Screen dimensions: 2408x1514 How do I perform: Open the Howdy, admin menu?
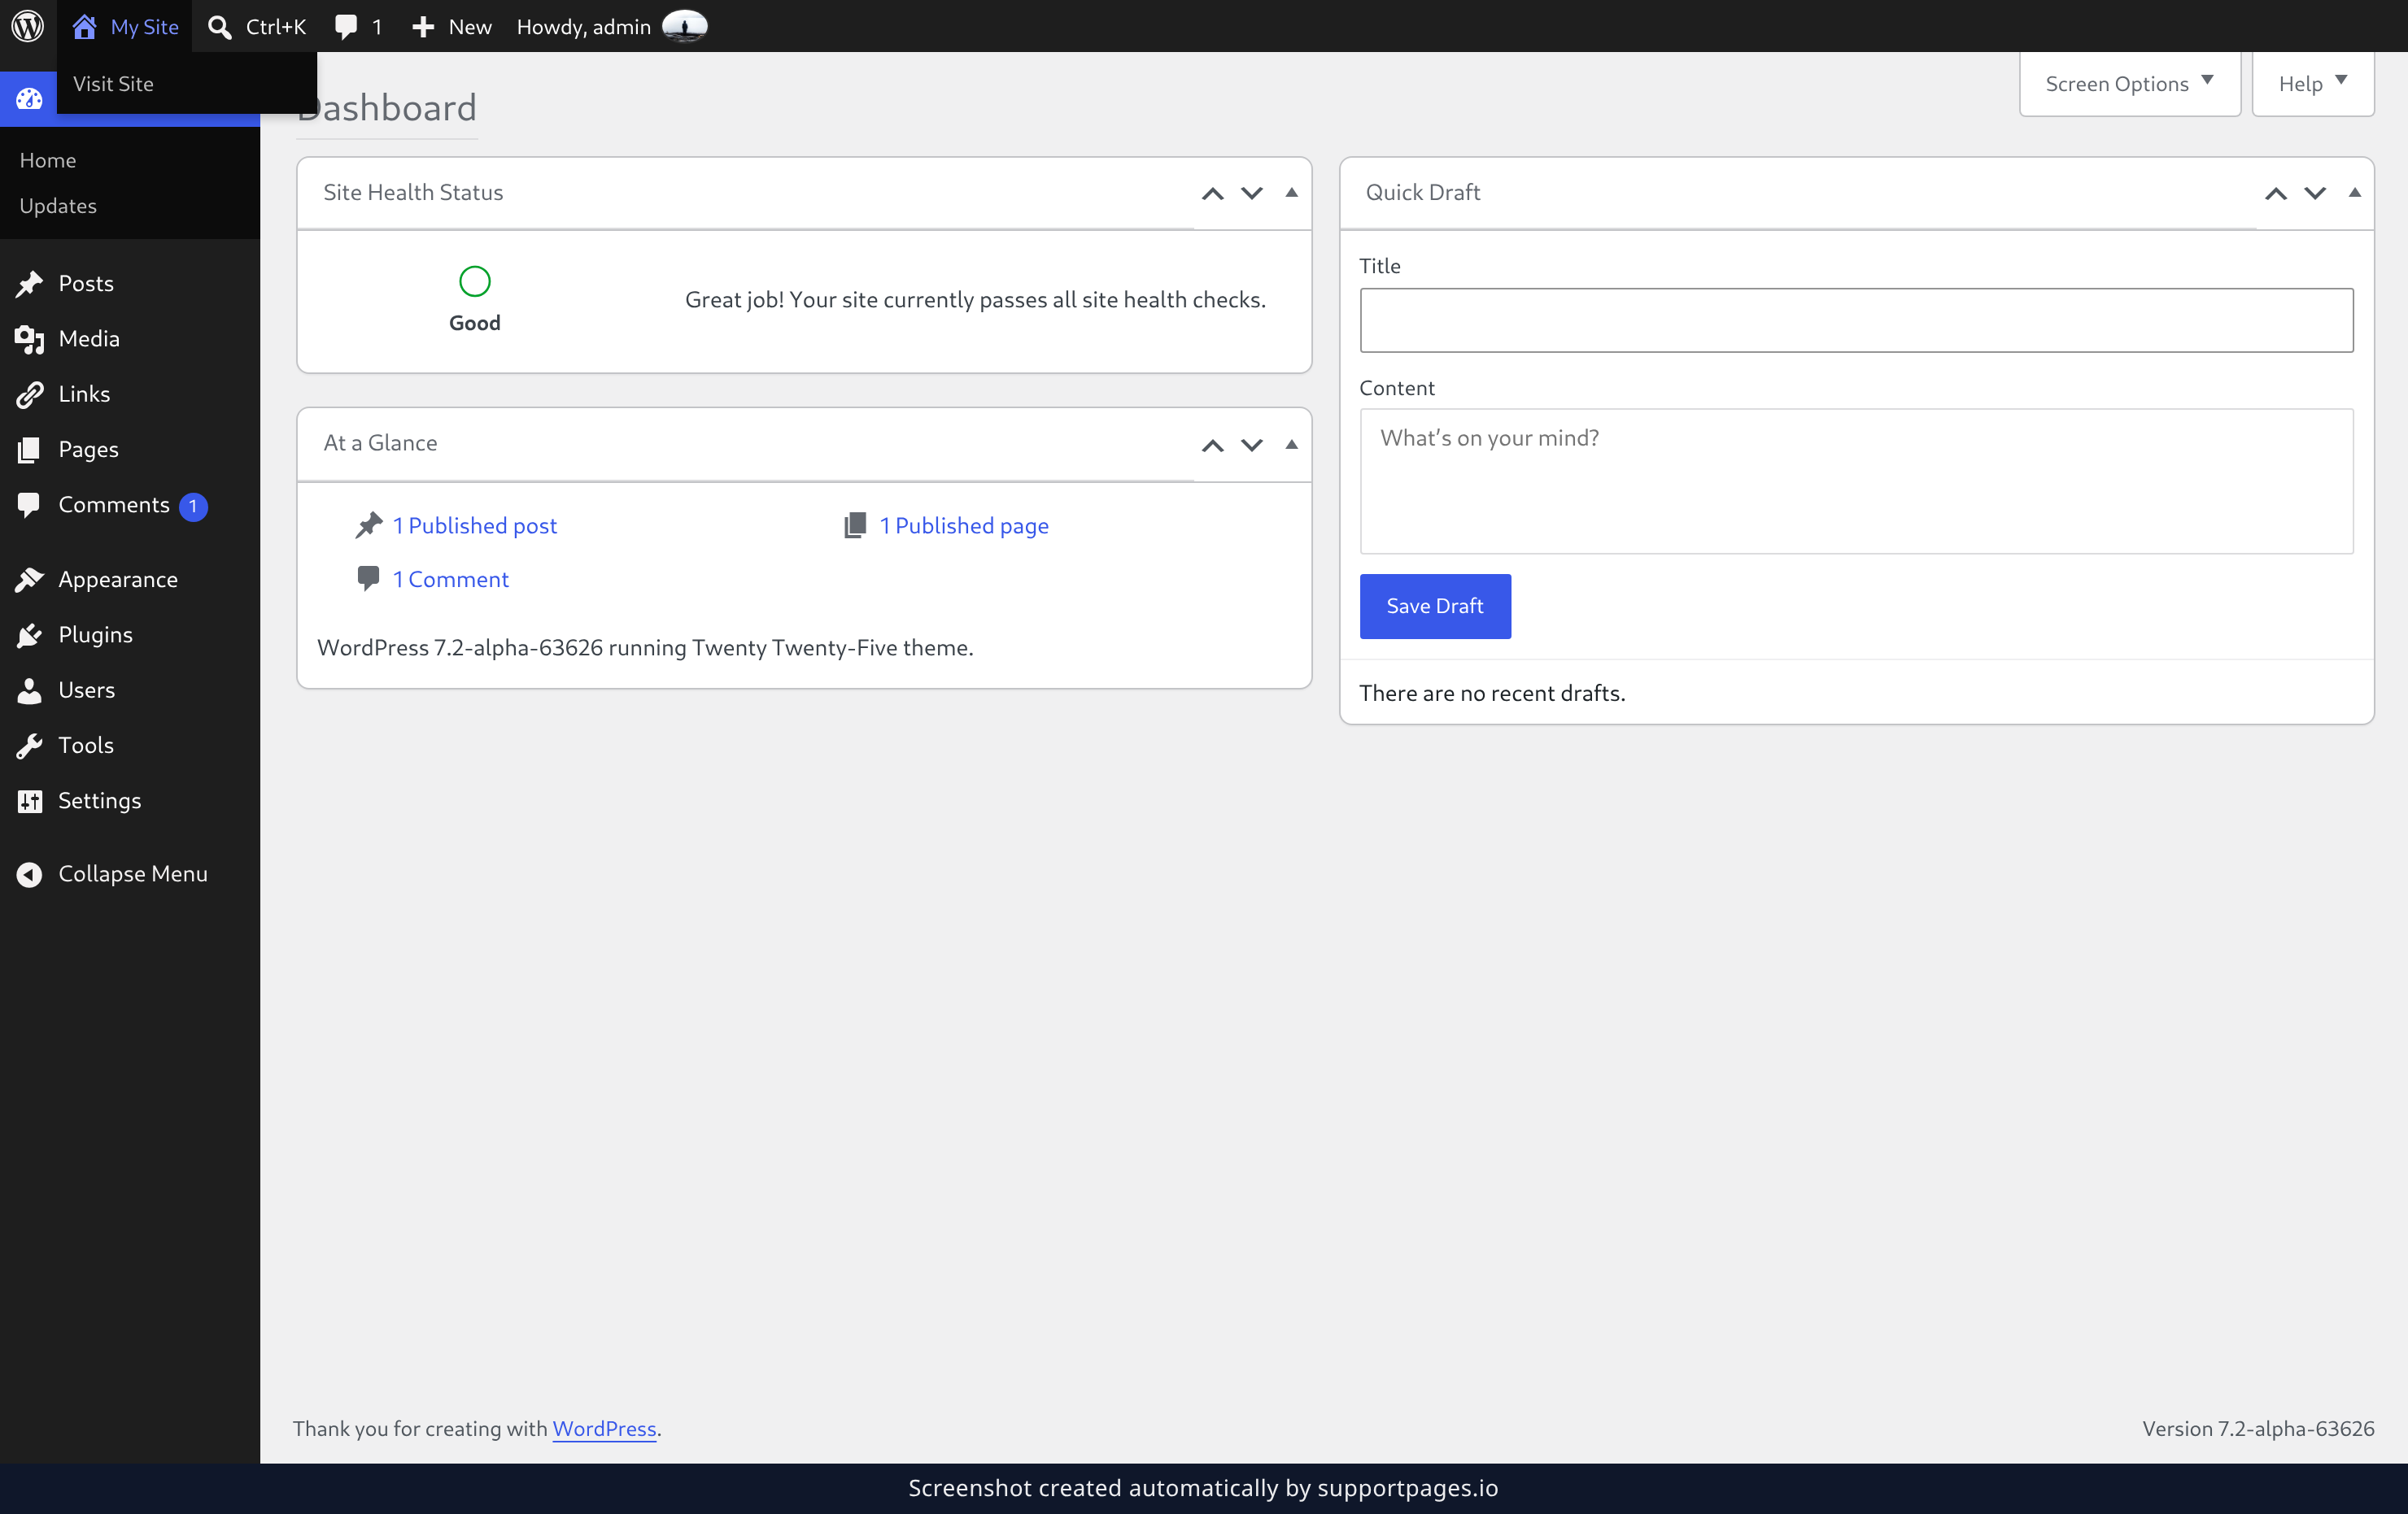point(611,27)
